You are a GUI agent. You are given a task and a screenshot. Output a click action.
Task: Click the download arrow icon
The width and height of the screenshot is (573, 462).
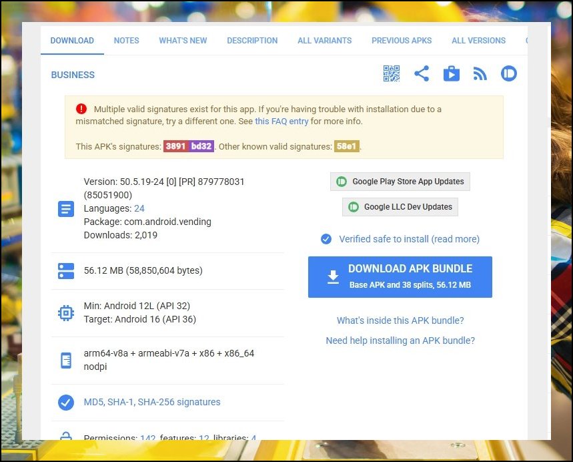coord(333,277)
